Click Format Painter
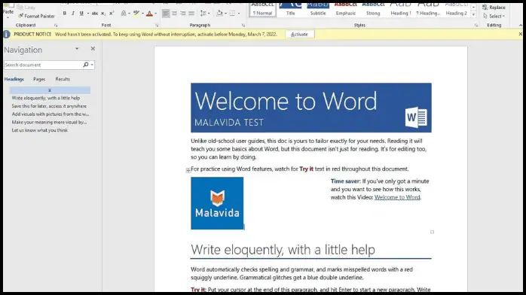This screenshot has height=295, width=526. tap(36, 16)
